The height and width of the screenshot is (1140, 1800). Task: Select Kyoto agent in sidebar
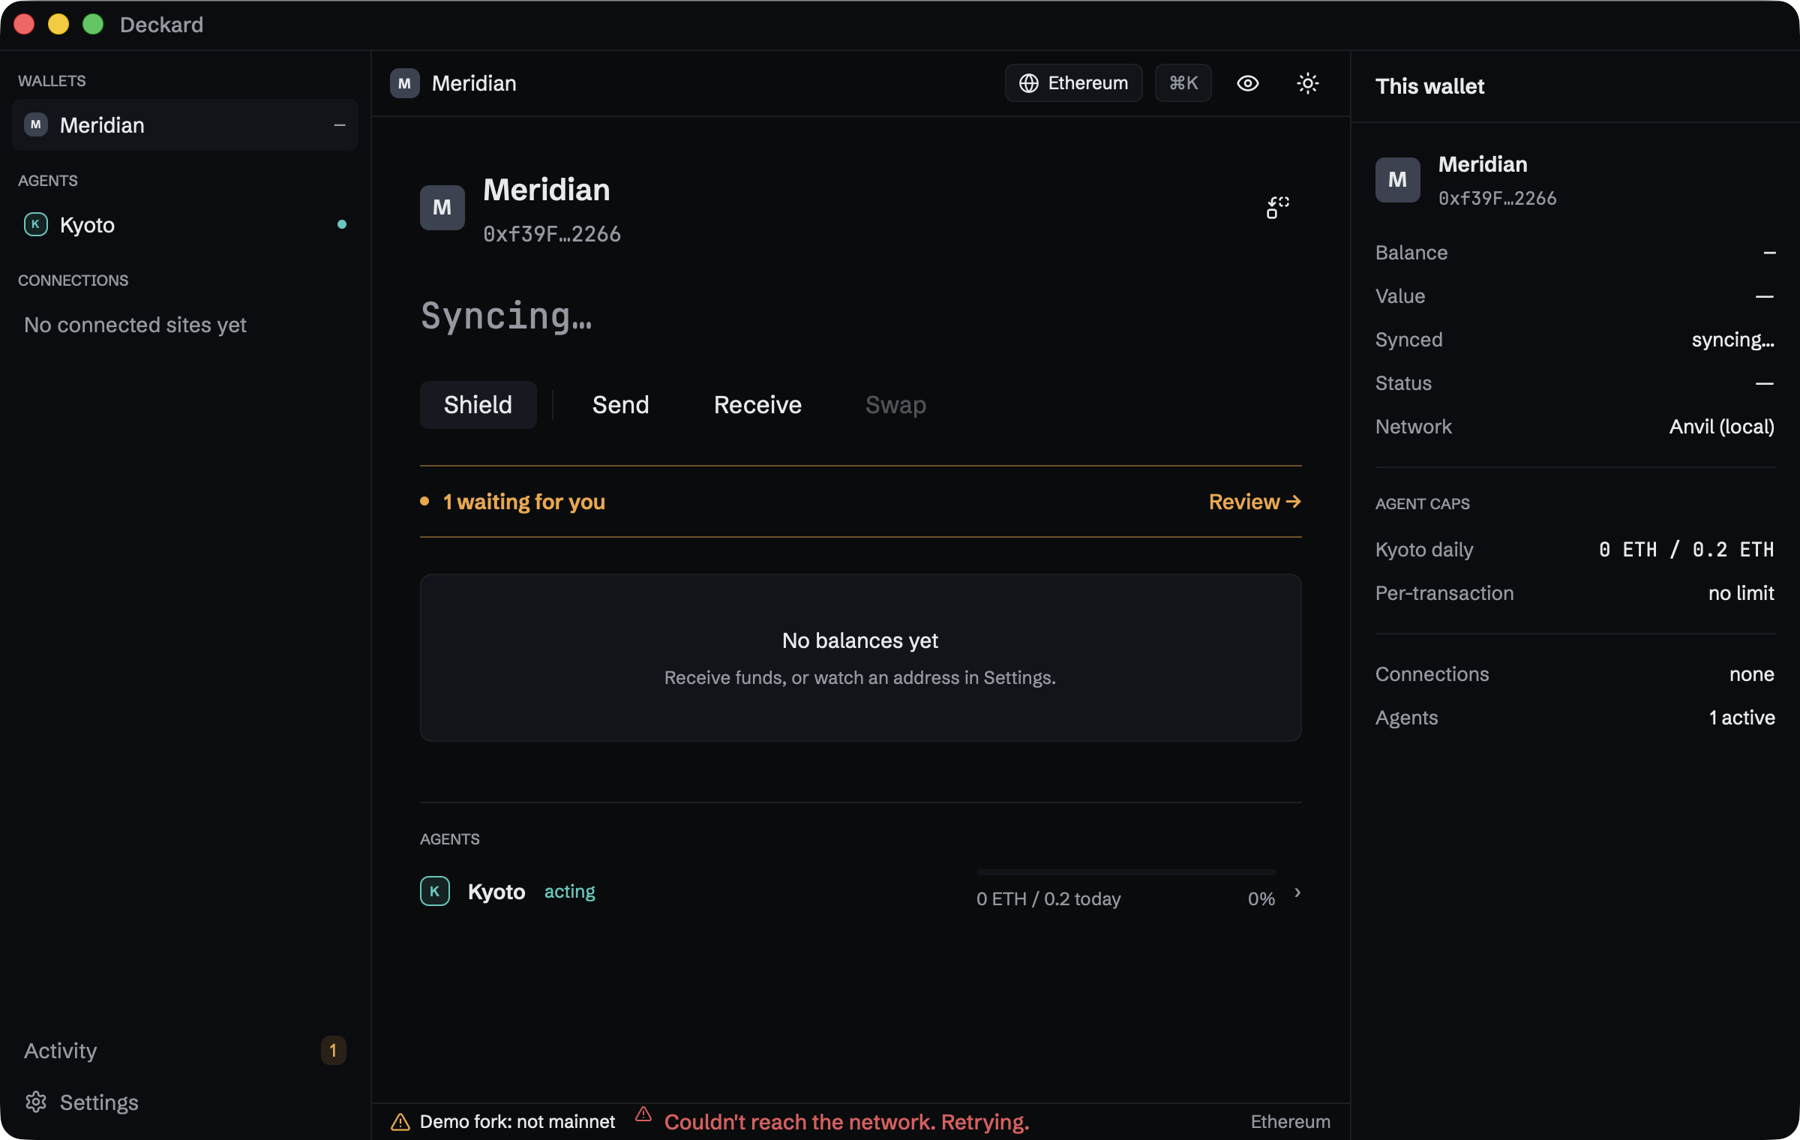click(184, 225)
